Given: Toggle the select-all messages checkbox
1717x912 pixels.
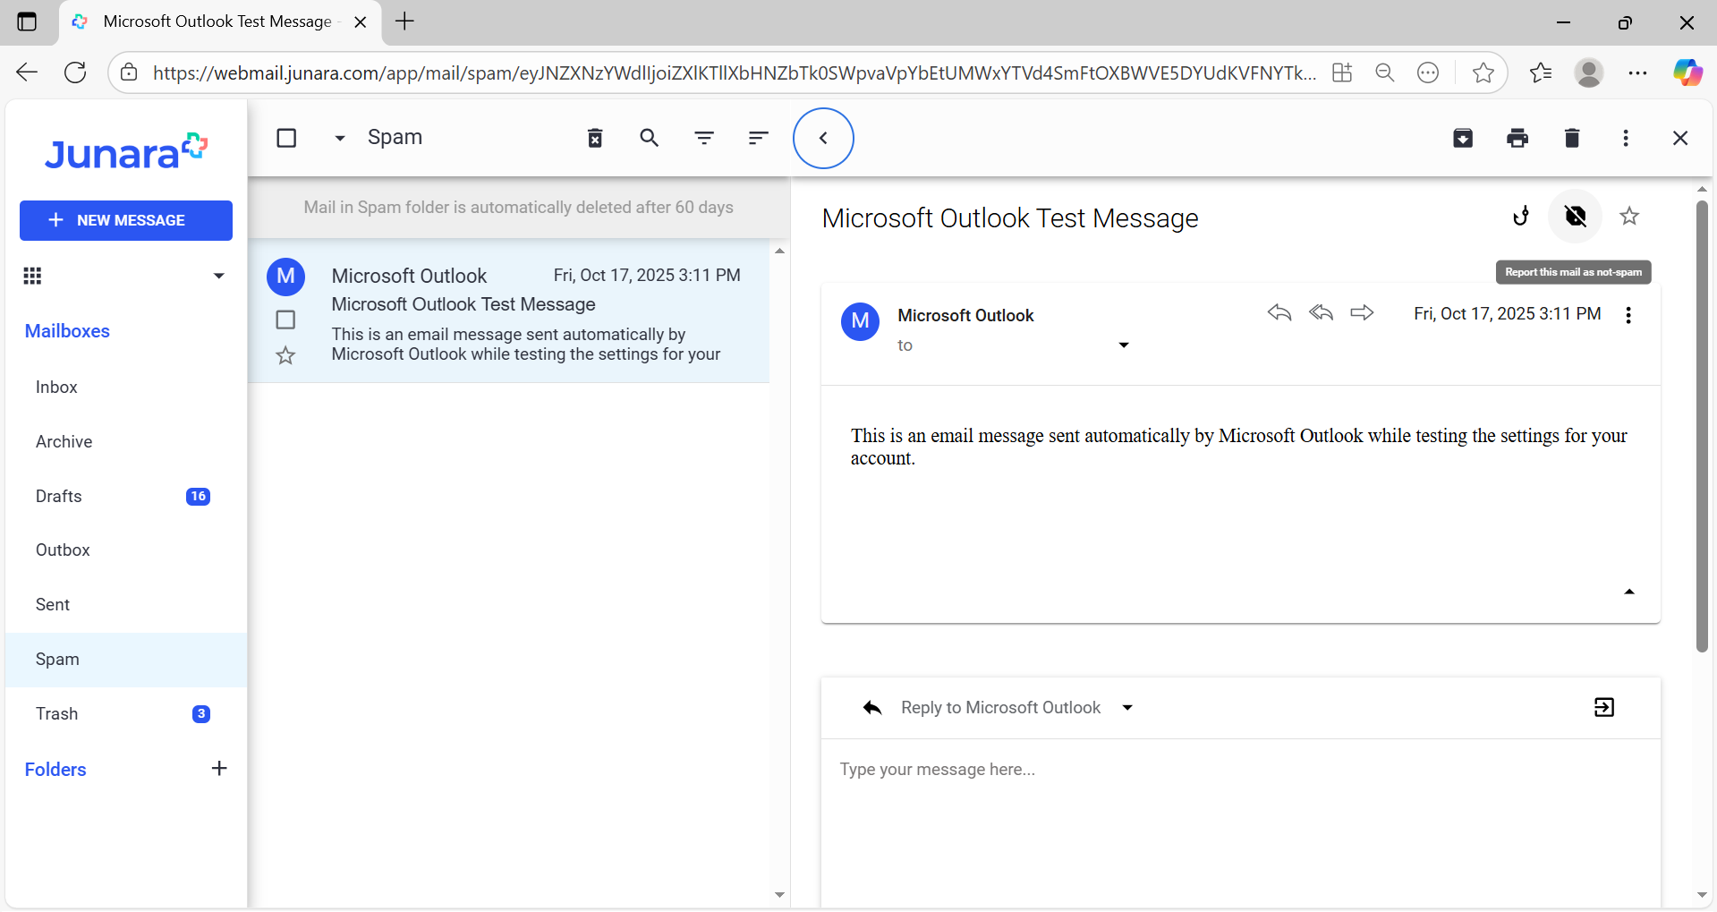Looking at the screenshot, I should (286, 138).
